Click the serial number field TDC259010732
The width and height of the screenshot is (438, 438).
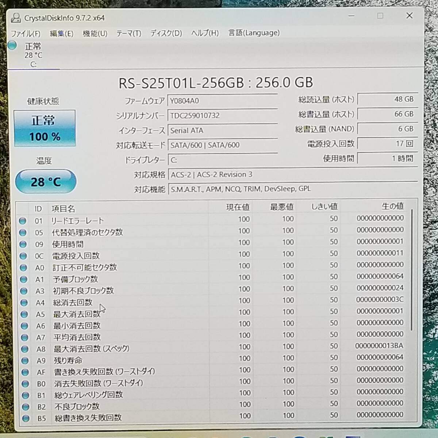click(x=222, y=116)
